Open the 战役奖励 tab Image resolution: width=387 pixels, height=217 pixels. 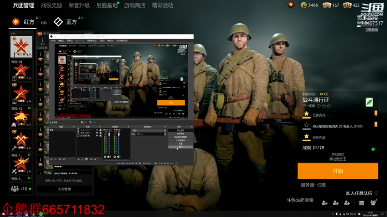pos(51,5)
